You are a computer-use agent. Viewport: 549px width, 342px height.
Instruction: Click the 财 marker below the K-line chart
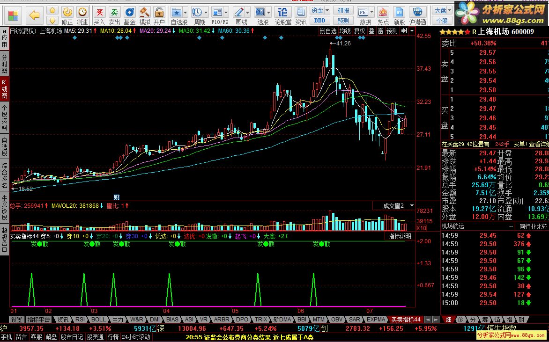click(x=117, y=197)
